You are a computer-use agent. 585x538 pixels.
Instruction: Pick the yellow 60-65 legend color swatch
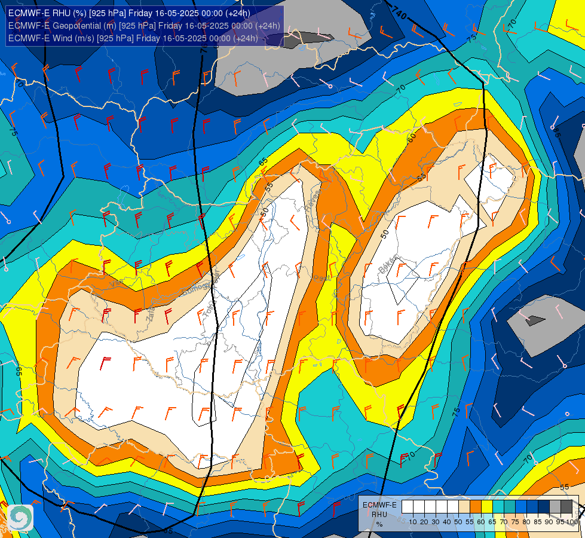(x=487, y=506)
